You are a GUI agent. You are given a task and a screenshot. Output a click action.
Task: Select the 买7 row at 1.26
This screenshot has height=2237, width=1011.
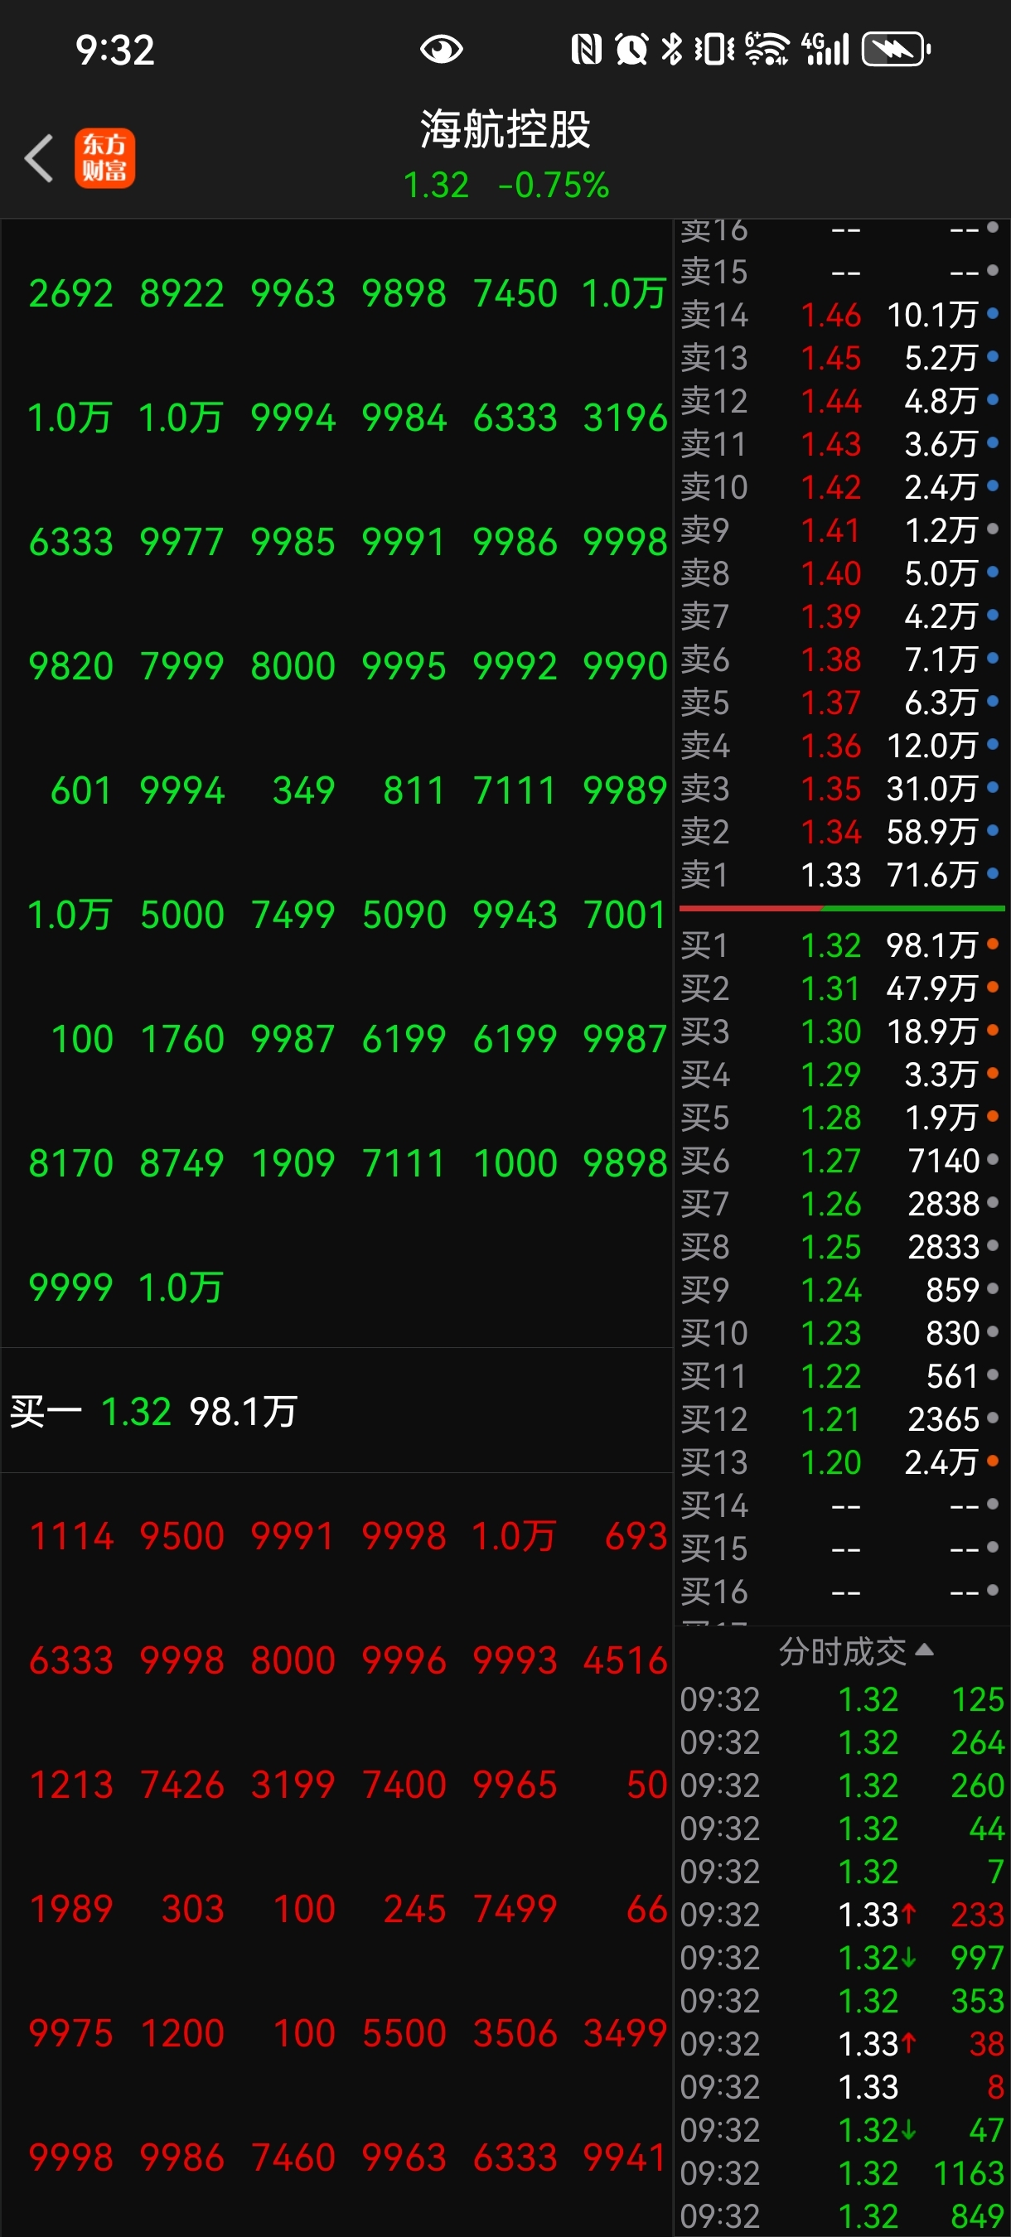pyautogui.click(x=842, y=1204)
